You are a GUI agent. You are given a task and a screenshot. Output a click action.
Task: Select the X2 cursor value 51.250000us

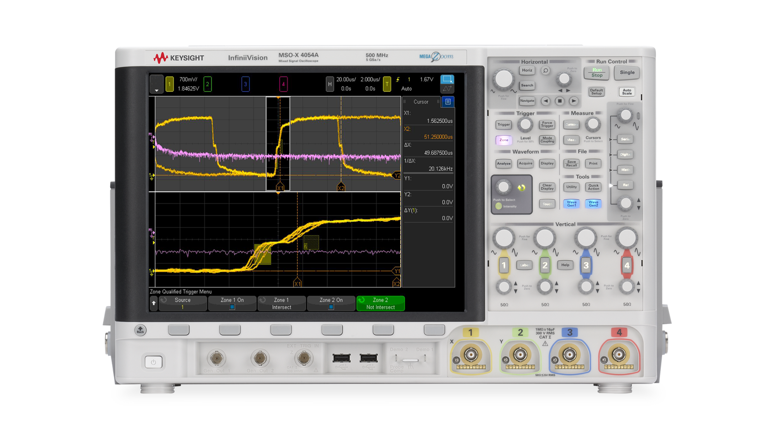pos(438,137)
